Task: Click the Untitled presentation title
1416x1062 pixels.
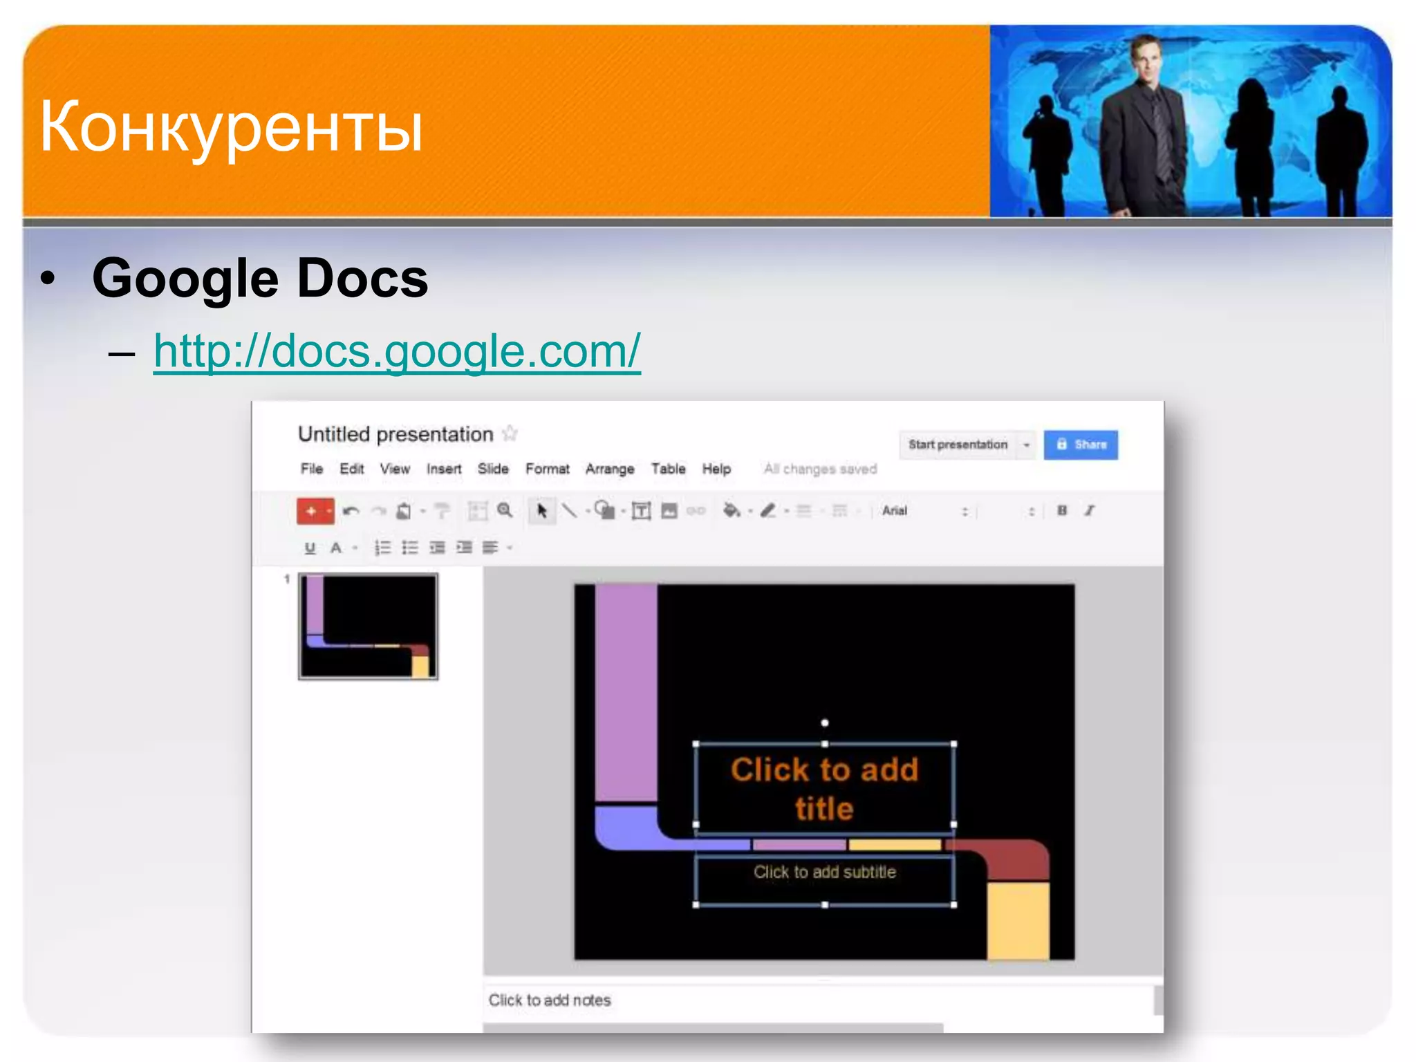Action: (x=395, y=434)
